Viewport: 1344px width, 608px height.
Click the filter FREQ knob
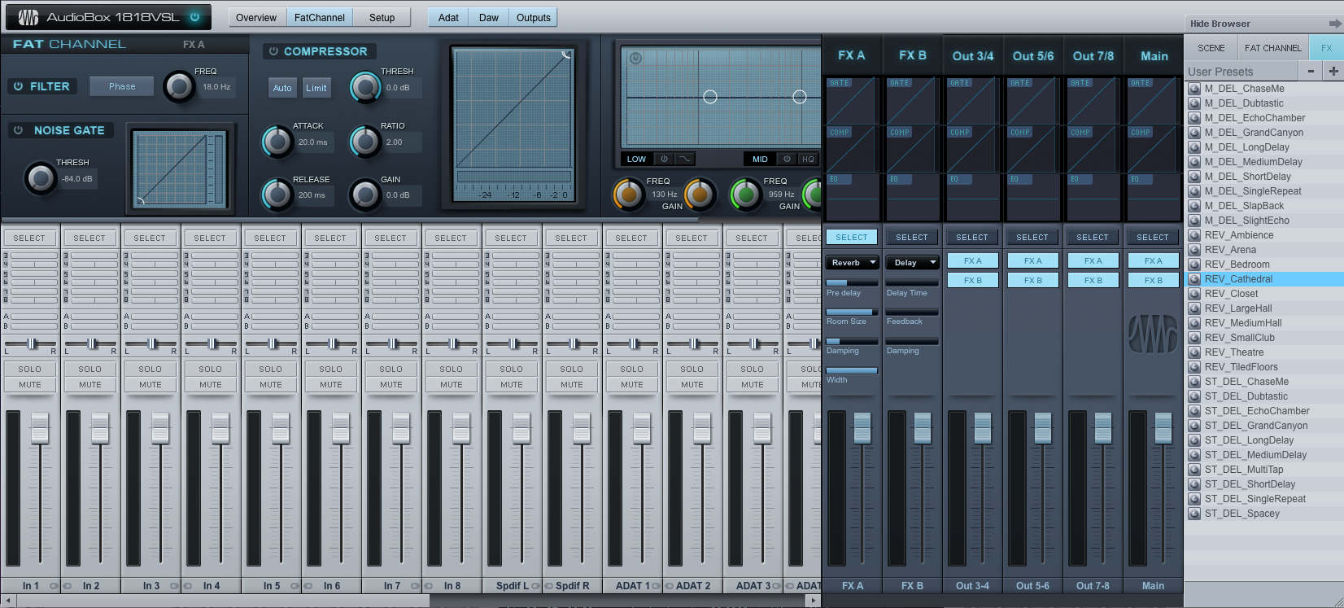pyautogui.click(x=179, y=86)
